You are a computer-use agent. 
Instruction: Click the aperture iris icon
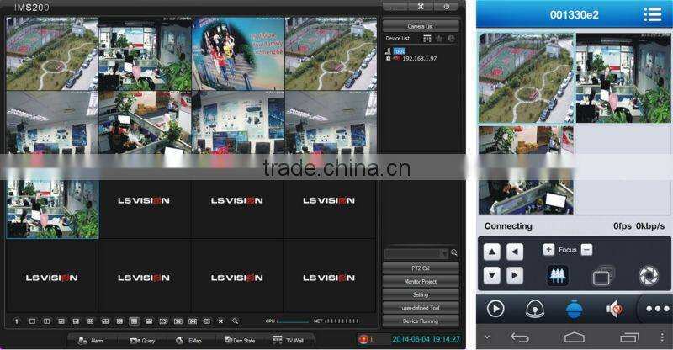coord(649,276)
